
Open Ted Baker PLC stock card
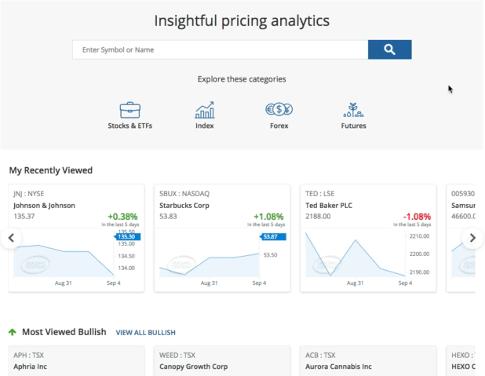pos(329,206)
